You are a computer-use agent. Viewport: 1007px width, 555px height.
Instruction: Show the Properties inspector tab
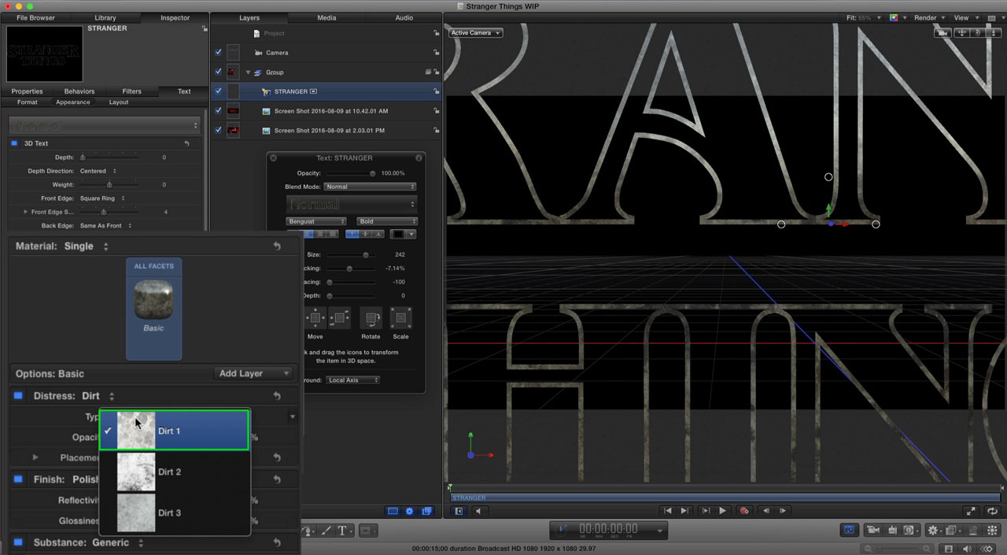pos(27,91)
